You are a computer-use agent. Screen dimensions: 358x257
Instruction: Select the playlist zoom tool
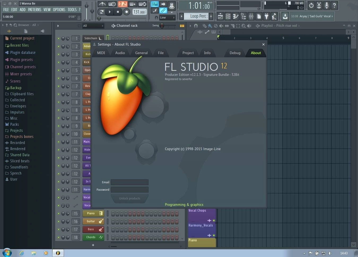(x=243, y=26)
